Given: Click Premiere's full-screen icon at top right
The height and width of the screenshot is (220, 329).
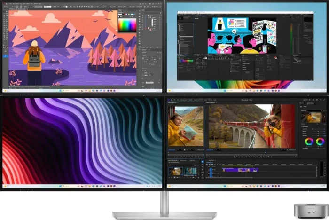Looking at the screenshot, I should (324, 100).
